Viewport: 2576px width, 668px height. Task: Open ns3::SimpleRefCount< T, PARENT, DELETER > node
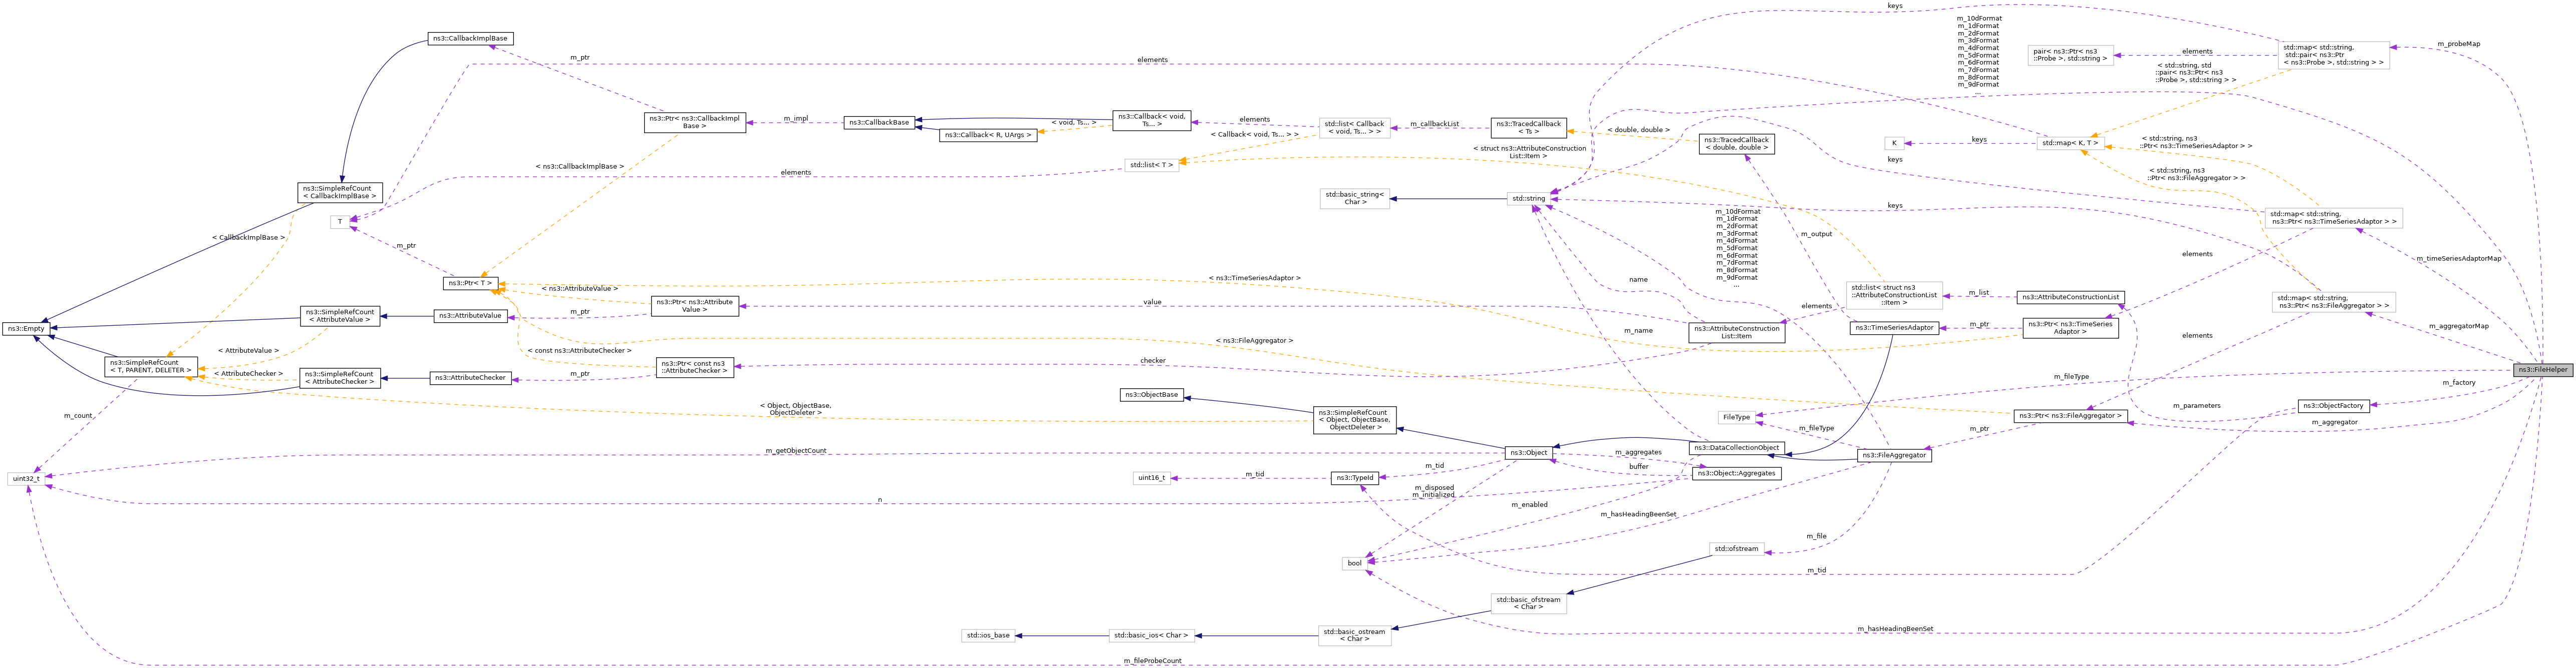[151, 366]
